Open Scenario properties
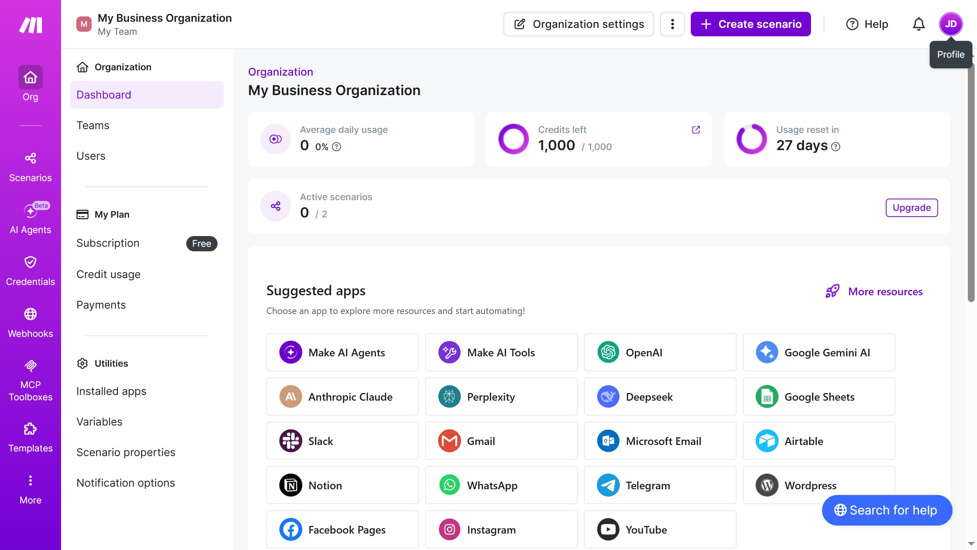The width and height of the screenshot is (977, 550). (x=147, y=452)
